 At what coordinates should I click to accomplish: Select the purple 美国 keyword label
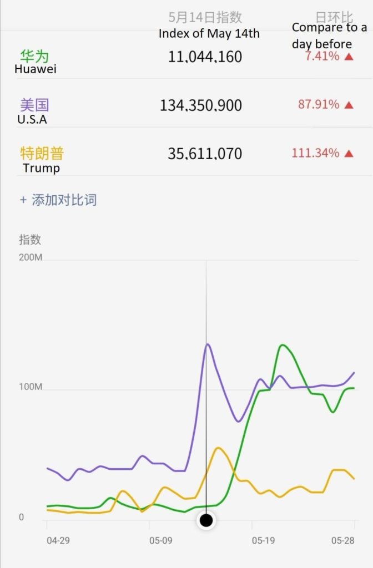tap(34, 105)
